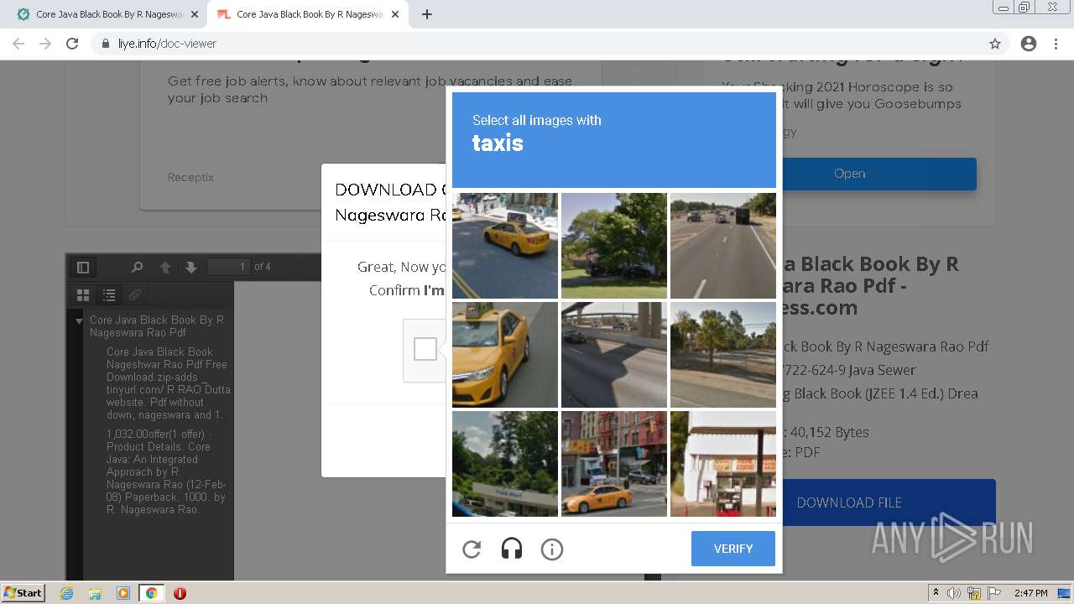Click the PDF page number field
Image resolution: width=1074 pixels, height=604 pixels.
[x=229, y=267]
